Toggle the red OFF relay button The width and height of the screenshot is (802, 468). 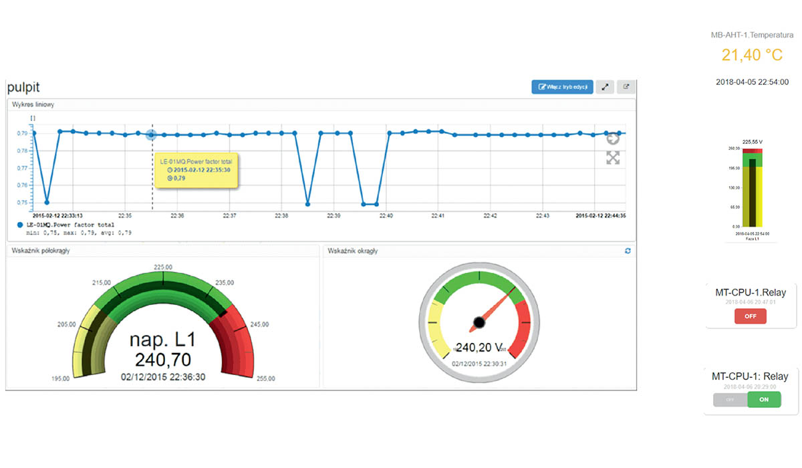(x=750, y=316)
